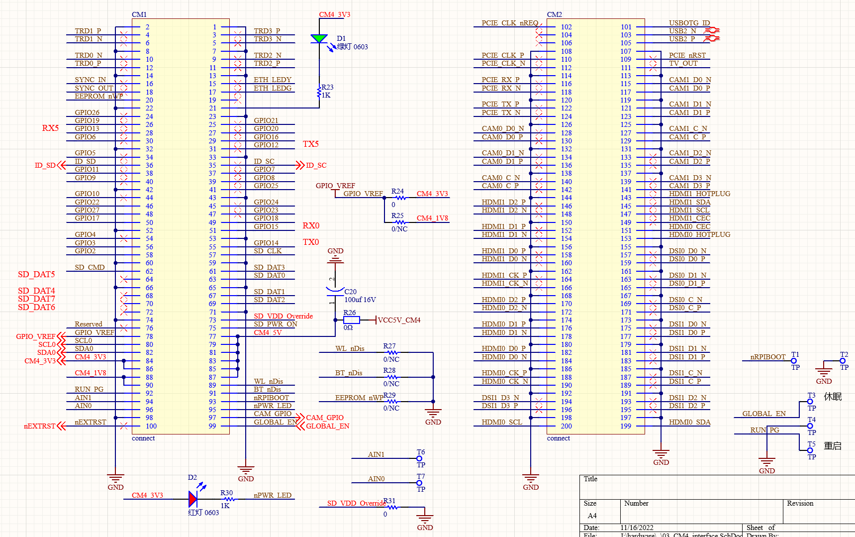The image size is (855, 537).
Task: Click the CM2 designator label
Action: click(x=555, y=14)
